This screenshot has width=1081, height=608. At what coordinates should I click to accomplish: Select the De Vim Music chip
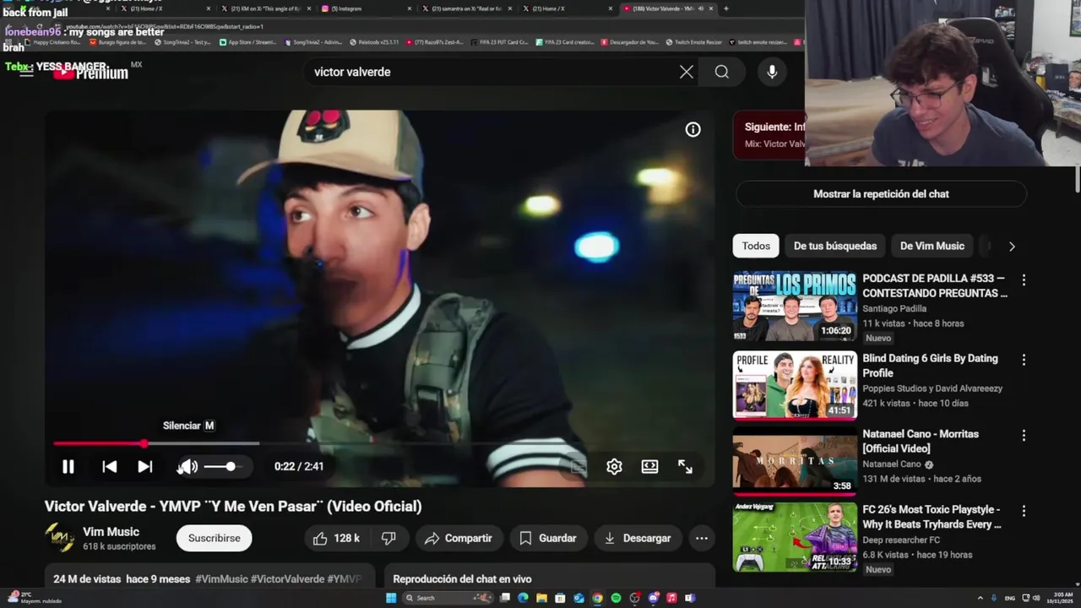tap(932, 246)
